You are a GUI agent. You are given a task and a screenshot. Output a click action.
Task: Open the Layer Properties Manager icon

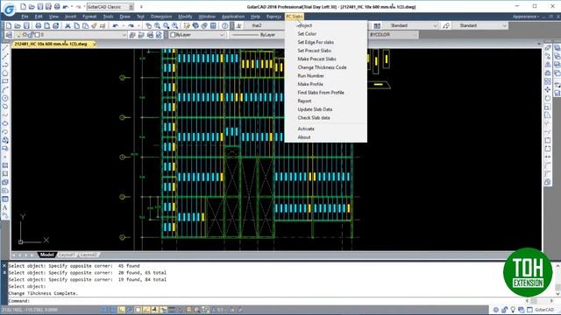pos(10,35)
